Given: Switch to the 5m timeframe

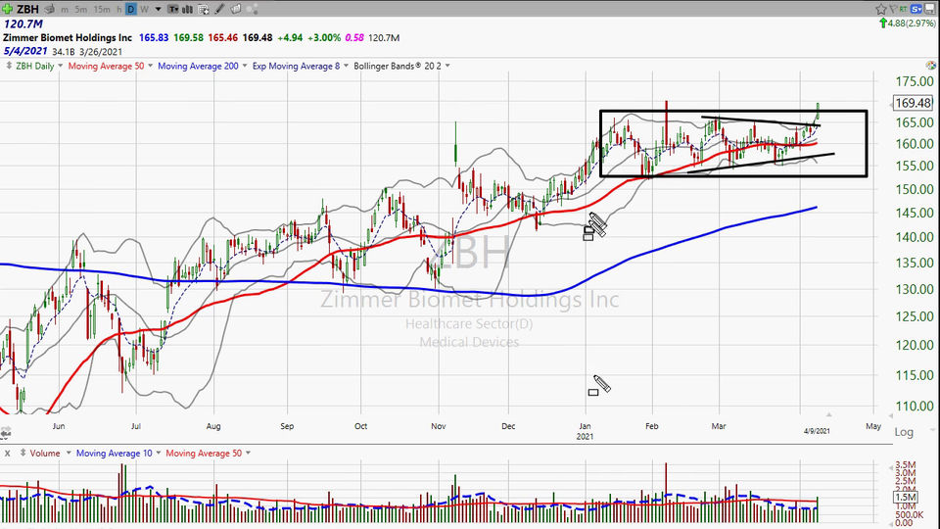Looking at the screenshot, I should (x=81, y=10).
